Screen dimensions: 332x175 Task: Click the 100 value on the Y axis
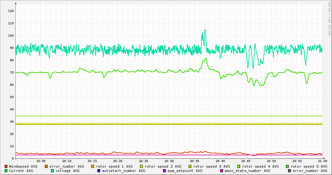(11, 36)
